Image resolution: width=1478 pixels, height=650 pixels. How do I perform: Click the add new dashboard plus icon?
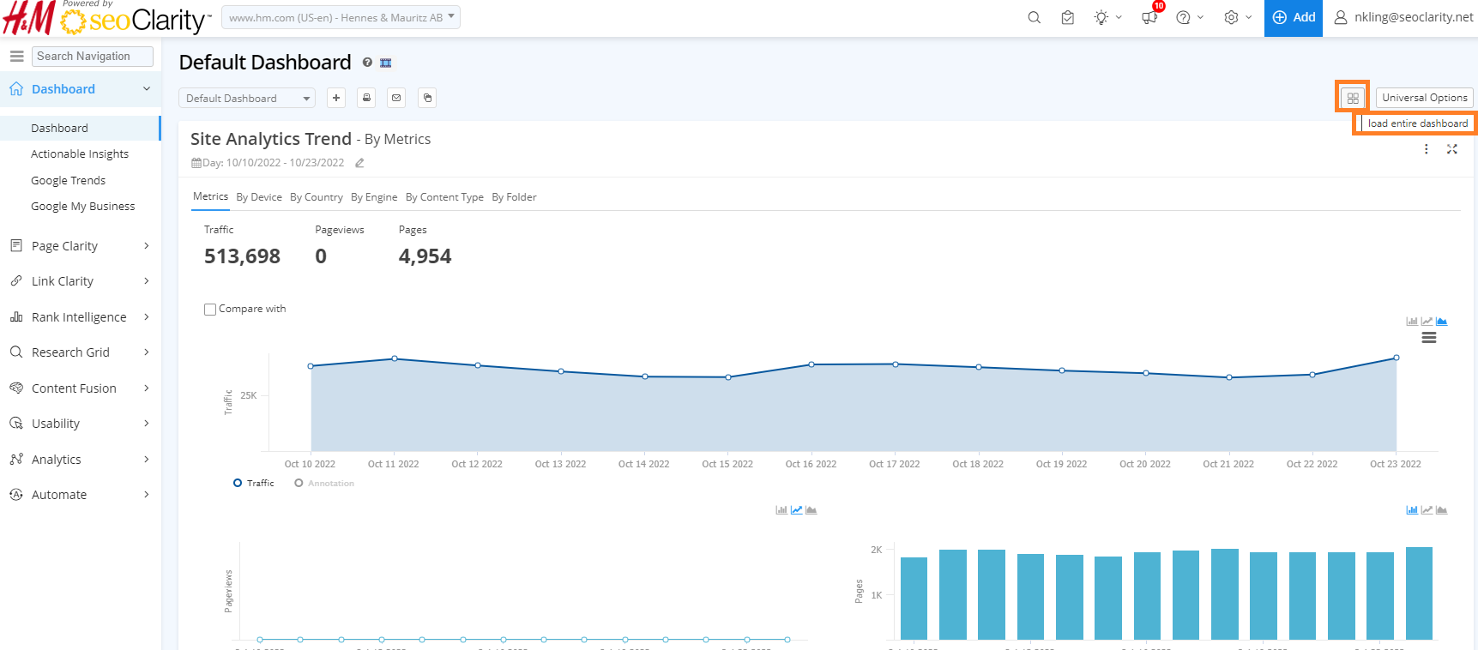click(336, 98)
